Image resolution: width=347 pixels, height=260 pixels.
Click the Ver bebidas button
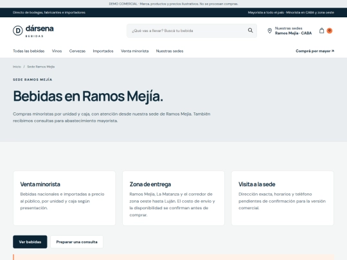point(30,242)
